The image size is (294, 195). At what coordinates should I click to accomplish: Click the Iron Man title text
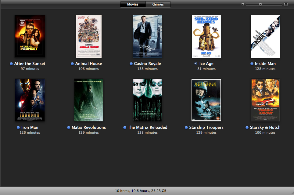[x=30, y=128]
